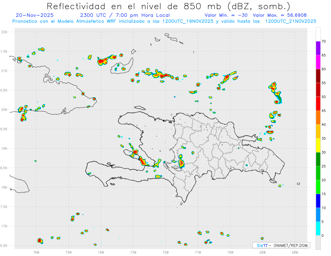
Task: Click the 10 value on the color scale
Action: (x=324, y=208)
